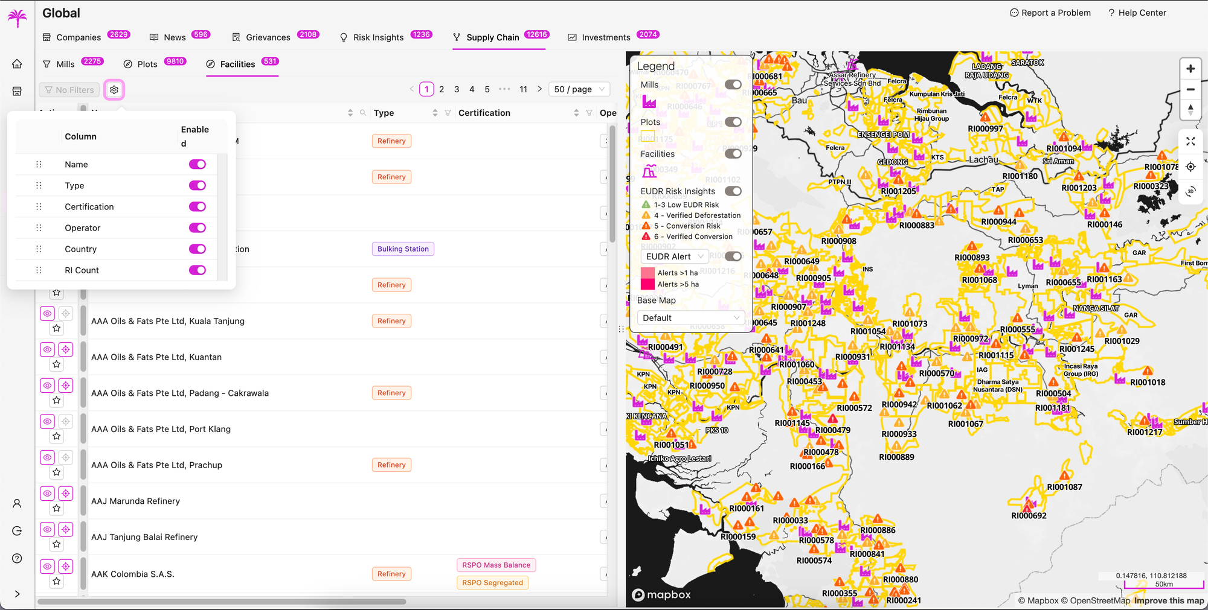This screenshot has height=610, width=1208.
Task: Reset map bearing with compass icon
Action: click(x=1190, y=110)
